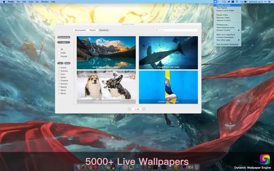Screen dimensions: 274x171
Task: Click the paper plane menu bar icon
Action: click(x=229, y=2)
